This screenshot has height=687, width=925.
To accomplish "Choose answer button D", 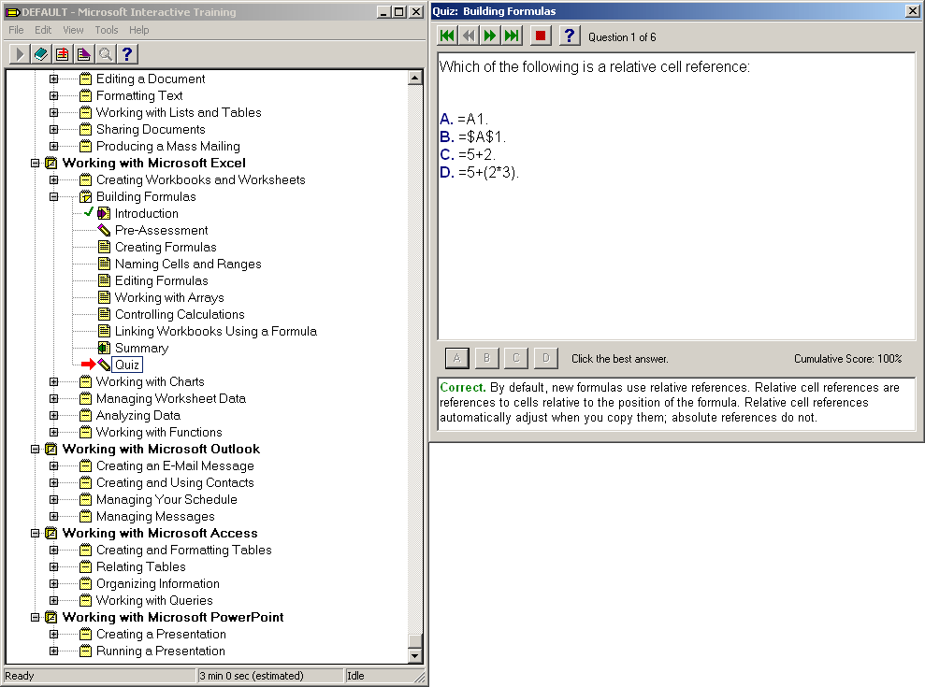I will pyautogui.click(x=546, y=358).
